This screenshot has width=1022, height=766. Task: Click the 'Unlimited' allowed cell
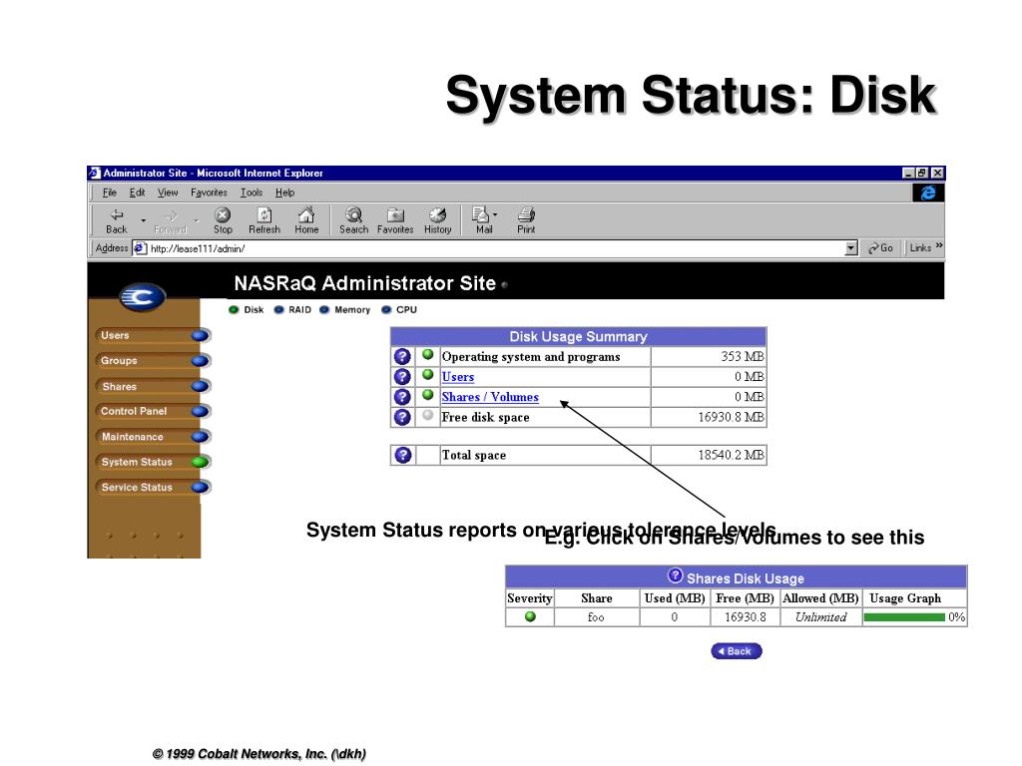click(820, 616)
